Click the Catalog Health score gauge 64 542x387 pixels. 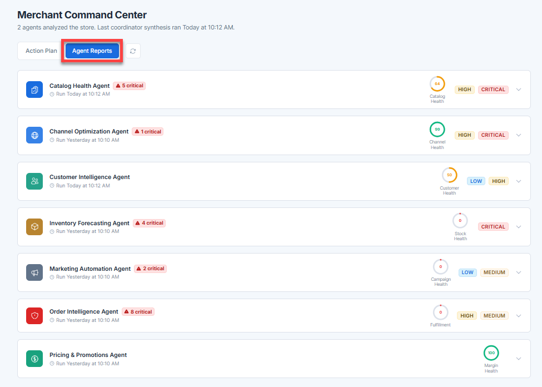(437, 84)
